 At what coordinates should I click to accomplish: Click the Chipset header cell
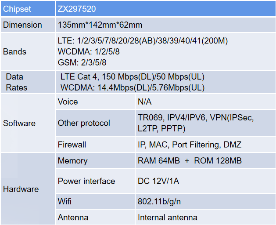pos(28,9)
